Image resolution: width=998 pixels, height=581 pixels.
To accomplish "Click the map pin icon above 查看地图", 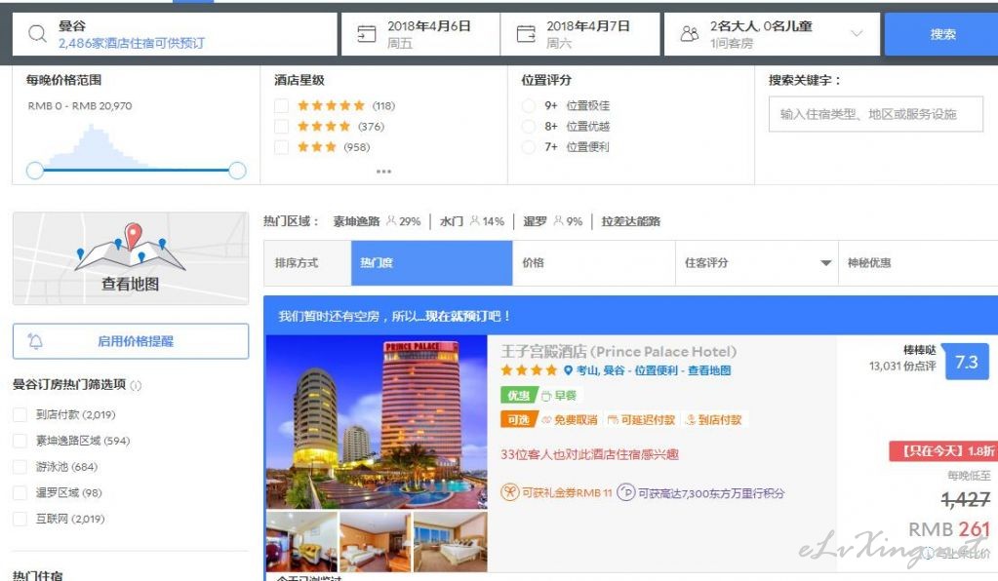I will click(x=133, y=235).
